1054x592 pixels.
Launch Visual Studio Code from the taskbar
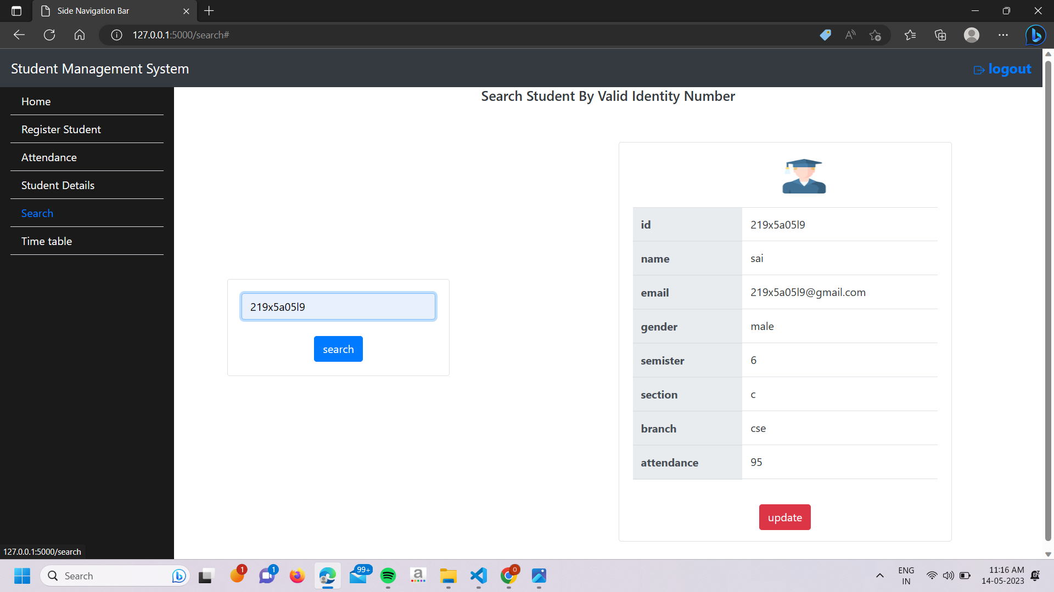(478, 576)
